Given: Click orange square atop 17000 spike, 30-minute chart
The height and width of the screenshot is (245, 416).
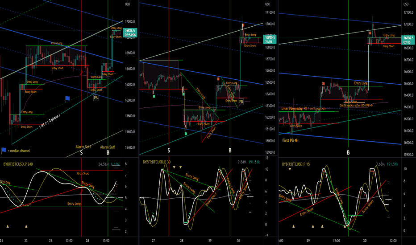Looking at the screenshot, I should (243, 25).
